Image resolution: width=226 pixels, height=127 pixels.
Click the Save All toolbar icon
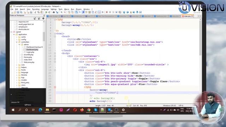(x=21, y=12)
